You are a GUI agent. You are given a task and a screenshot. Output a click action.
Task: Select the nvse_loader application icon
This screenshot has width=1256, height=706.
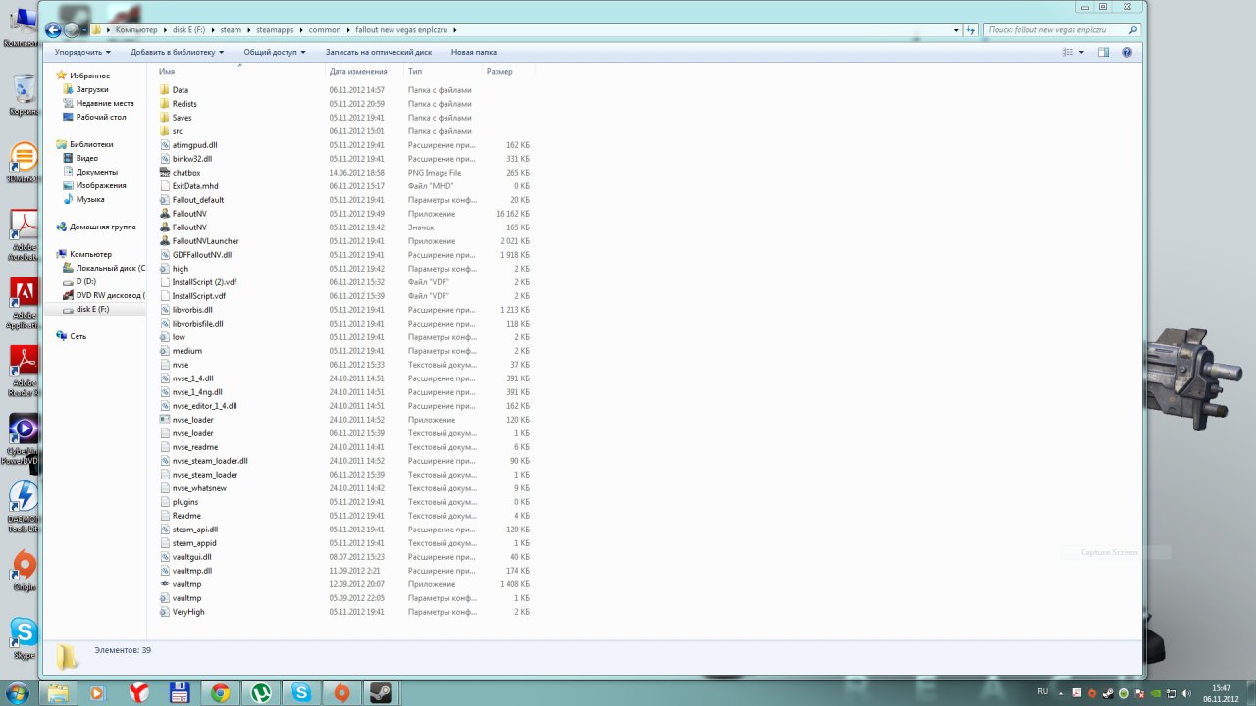164,420
